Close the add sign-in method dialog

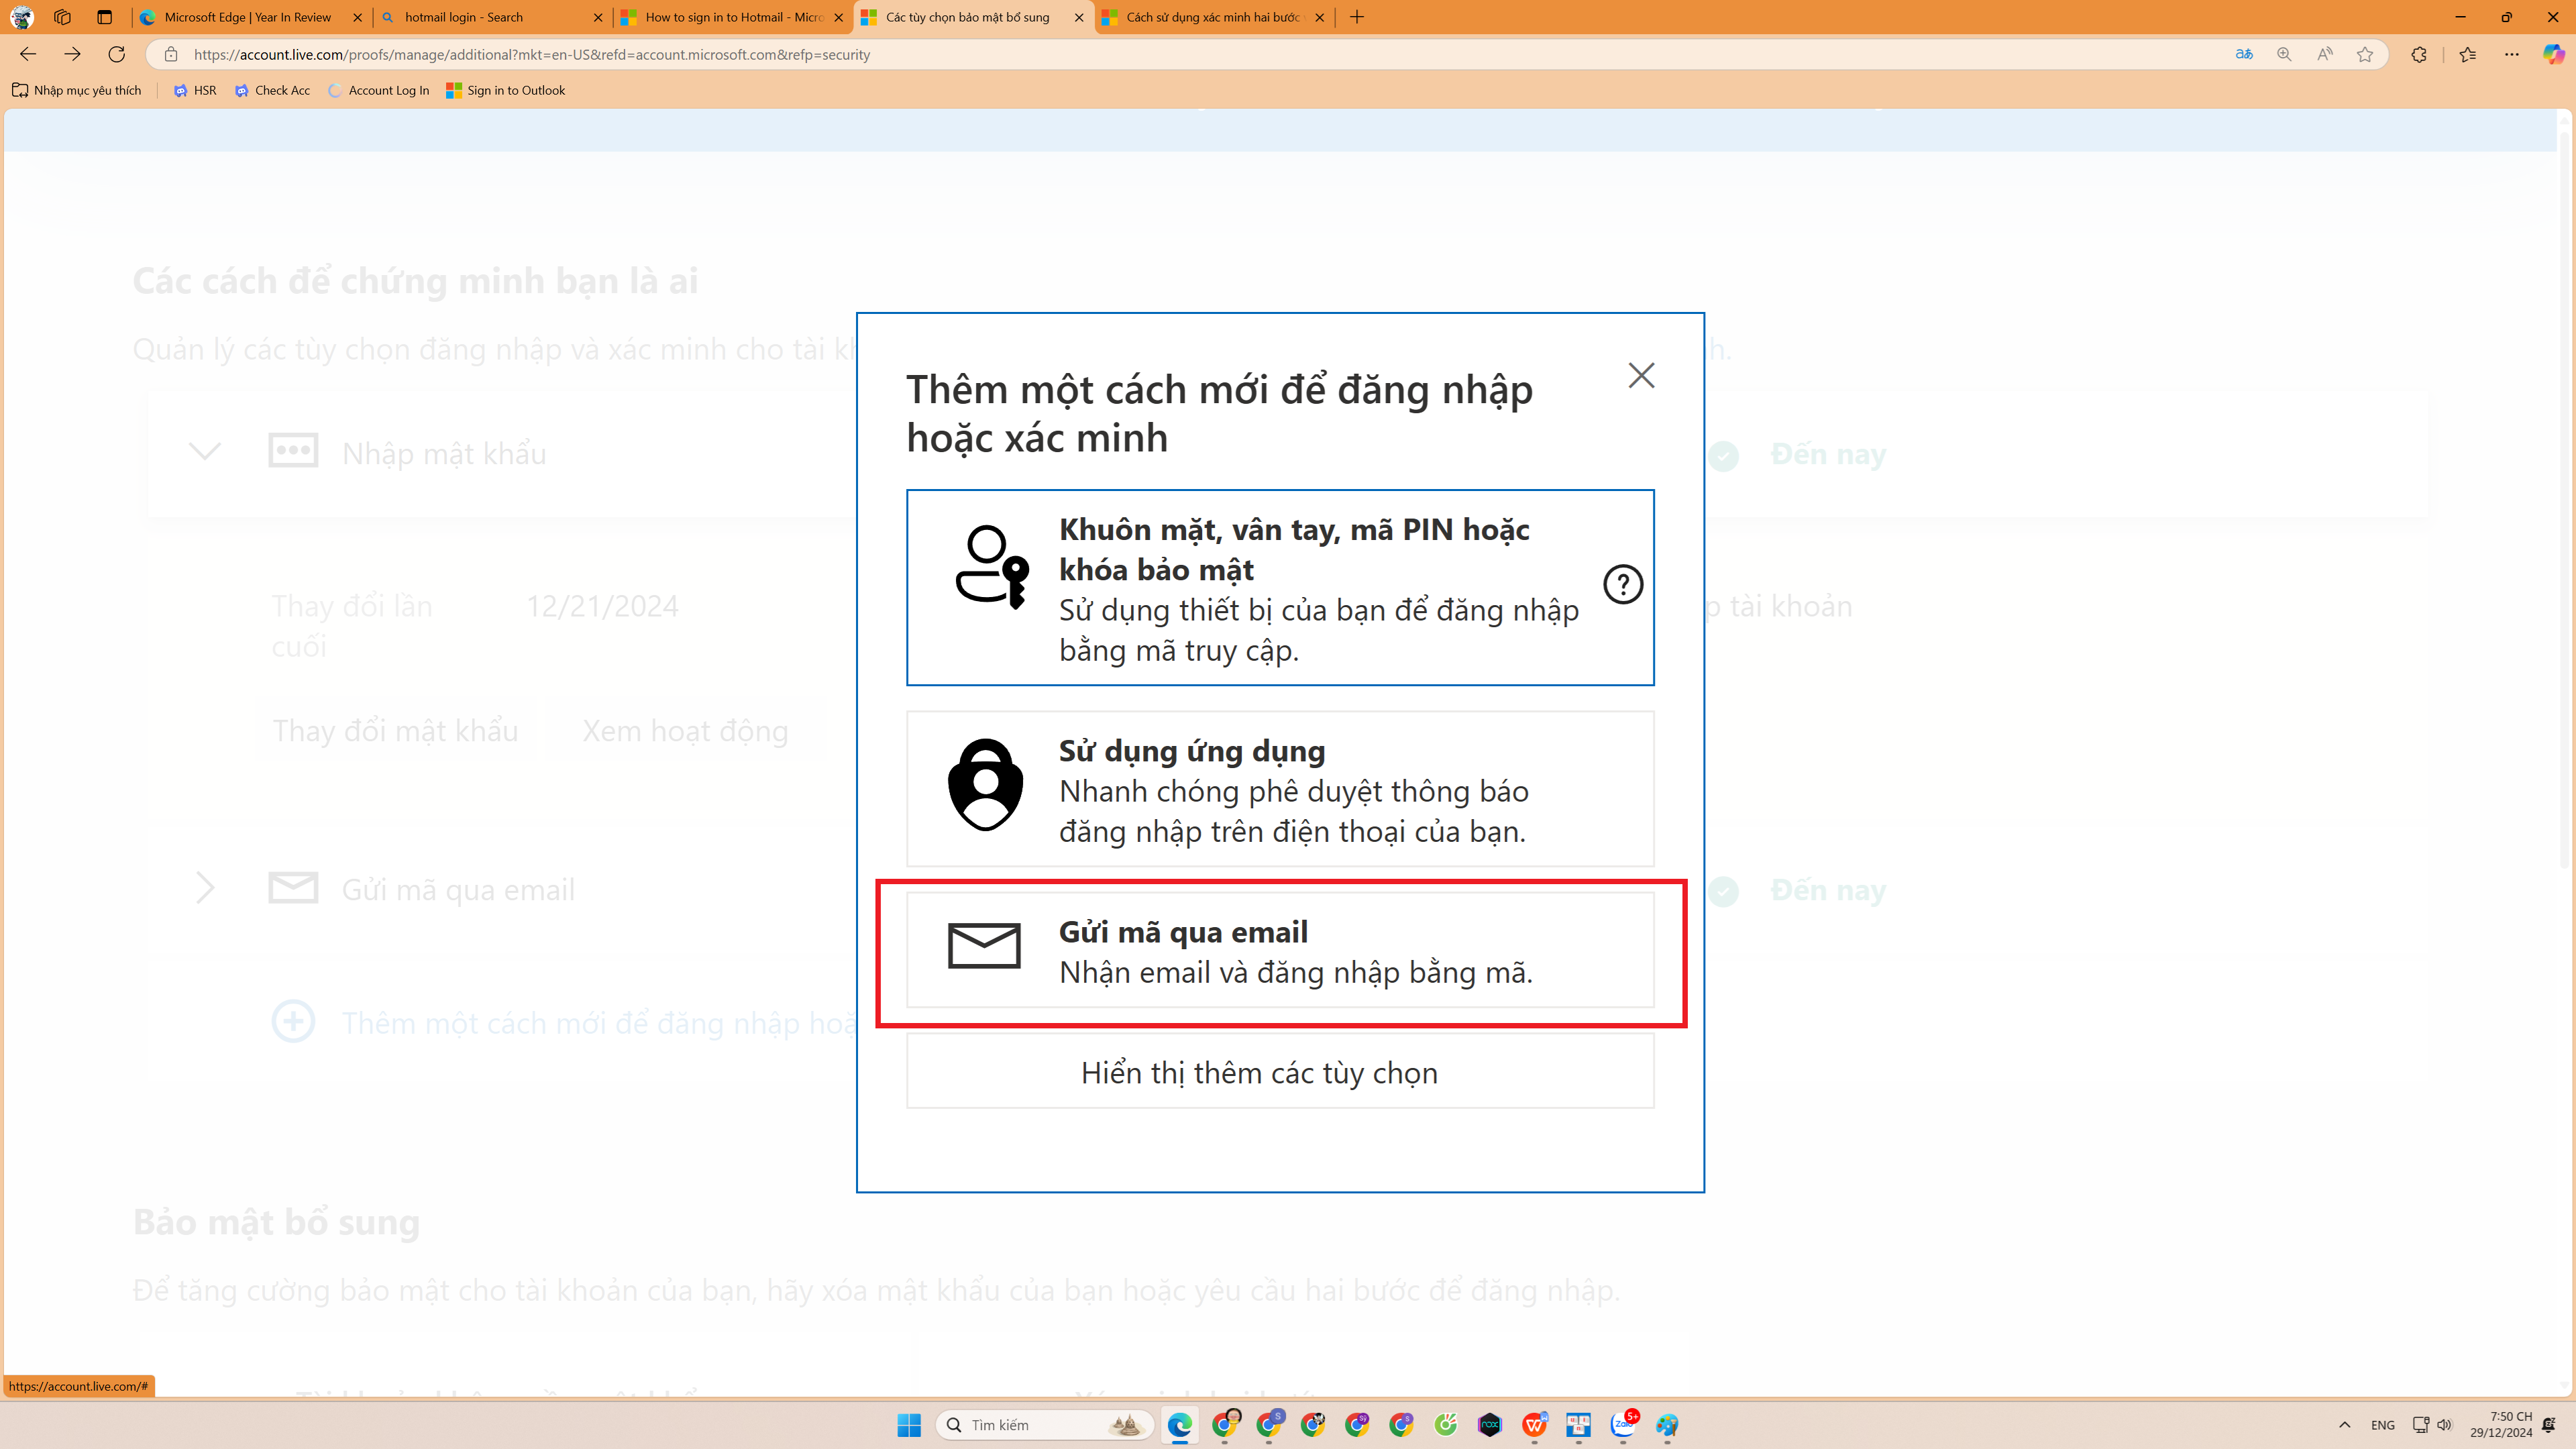pyautogui.click(x=1641, y=375)
